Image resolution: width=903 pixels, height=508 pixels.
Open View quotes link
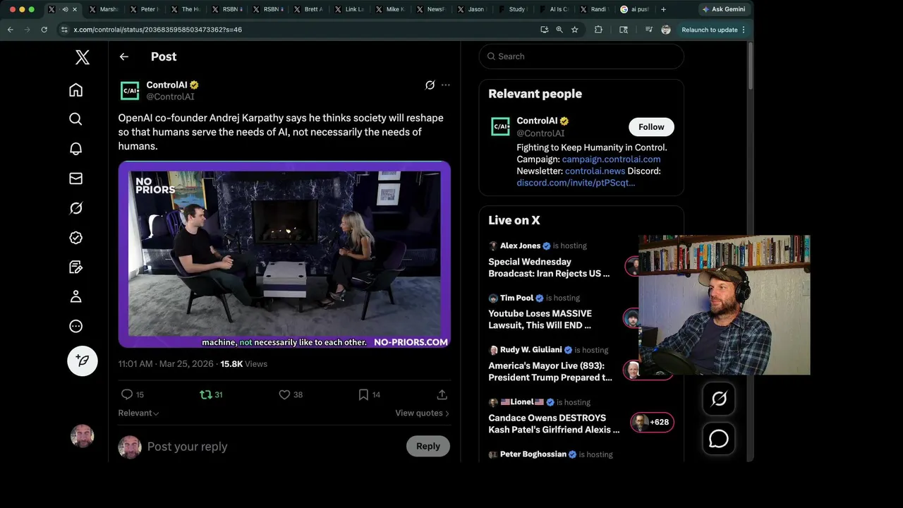tap(422, 413)
